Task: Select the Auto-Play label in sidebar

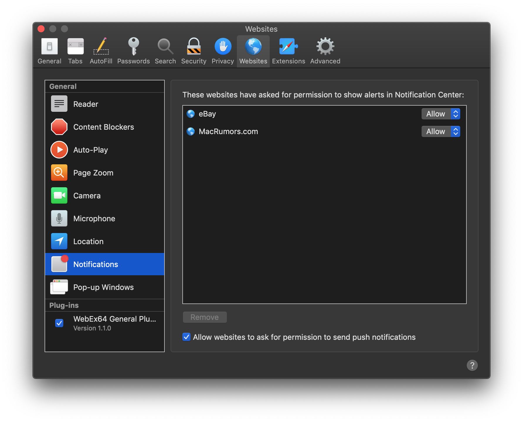Action: 91,150
